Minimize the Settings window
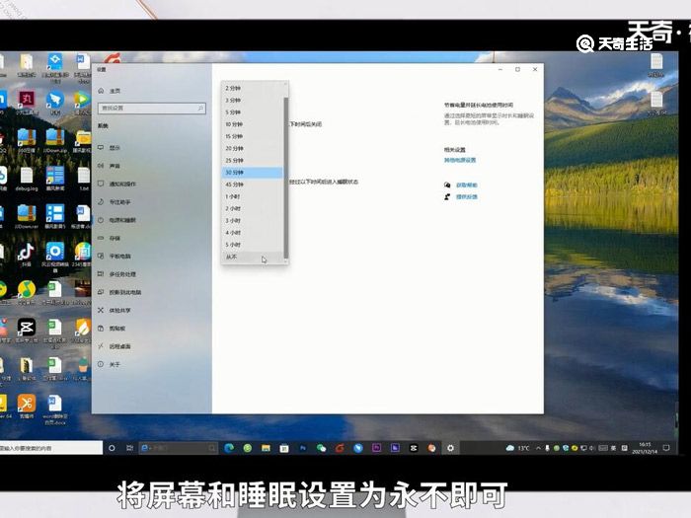 (x=500, y=70)
